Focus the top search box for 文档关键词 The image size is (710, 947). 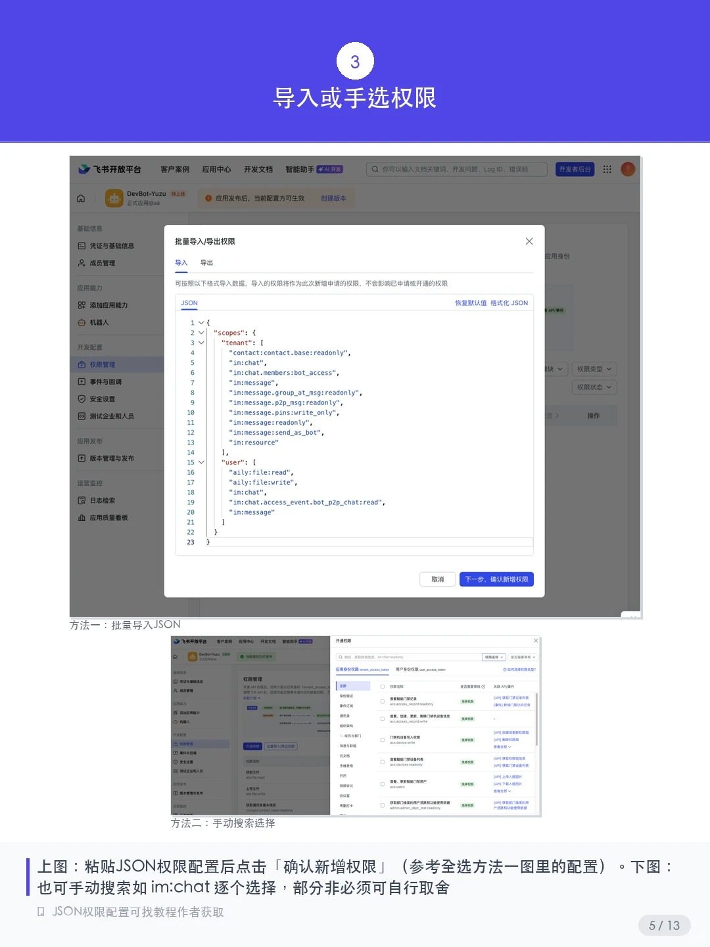click(x=456, y=169)
